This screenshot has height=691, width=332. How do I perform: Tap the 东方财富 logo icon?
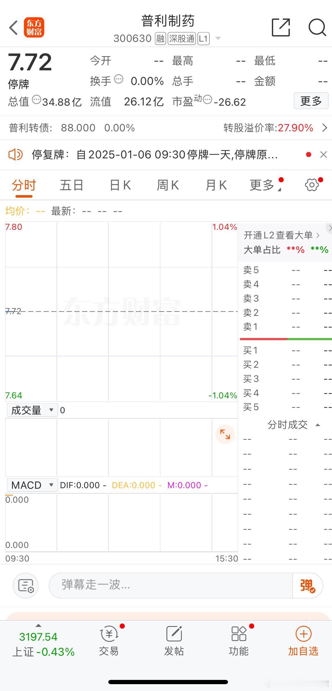pos(34,28)
